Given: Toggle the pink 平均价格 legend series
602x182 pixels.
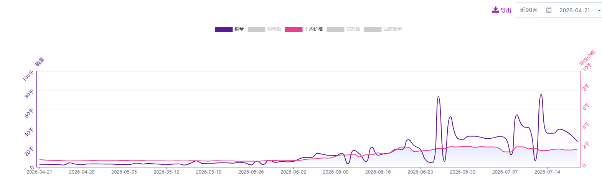Looking at the screenshot, I should (x=304, y=29).
